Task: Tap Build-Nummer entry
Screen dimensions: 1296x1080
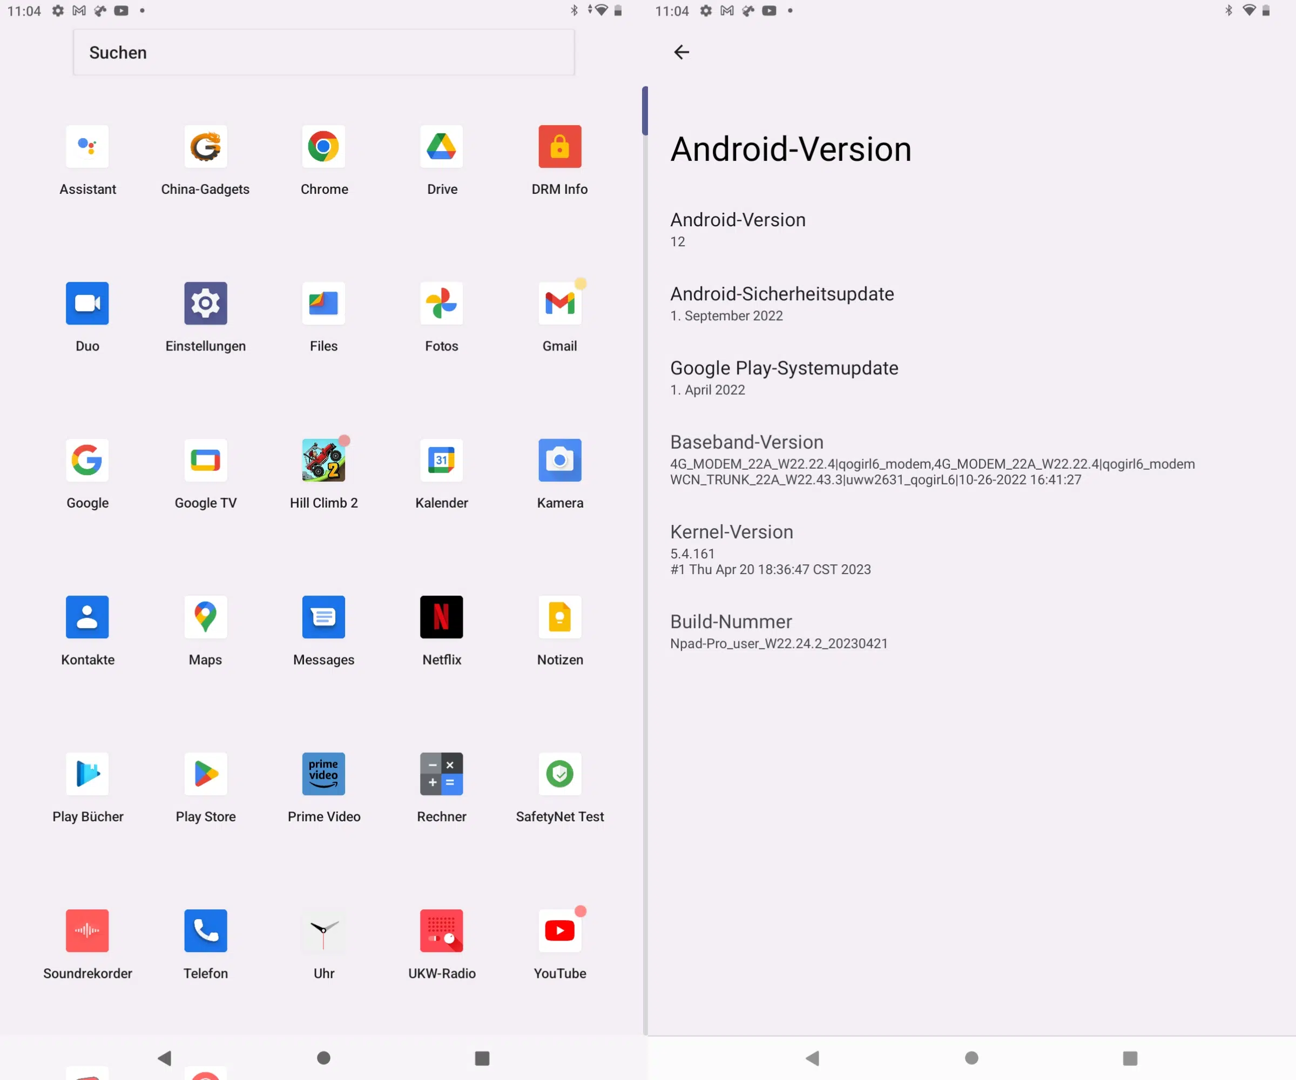Action: (778, 631)
